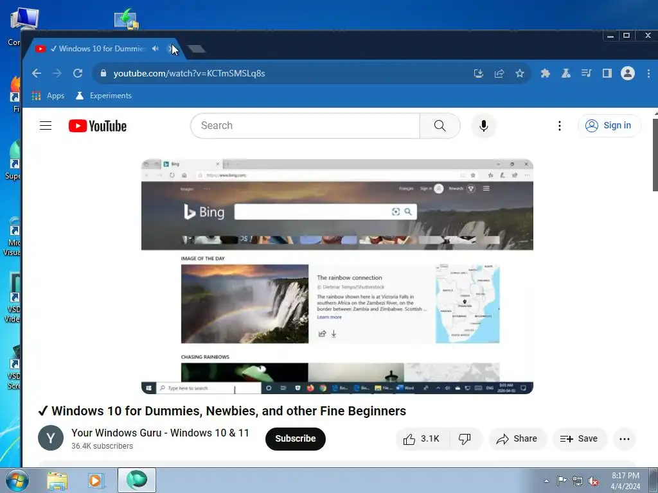Go to YouTube home via logo

(x=98, y=126)
